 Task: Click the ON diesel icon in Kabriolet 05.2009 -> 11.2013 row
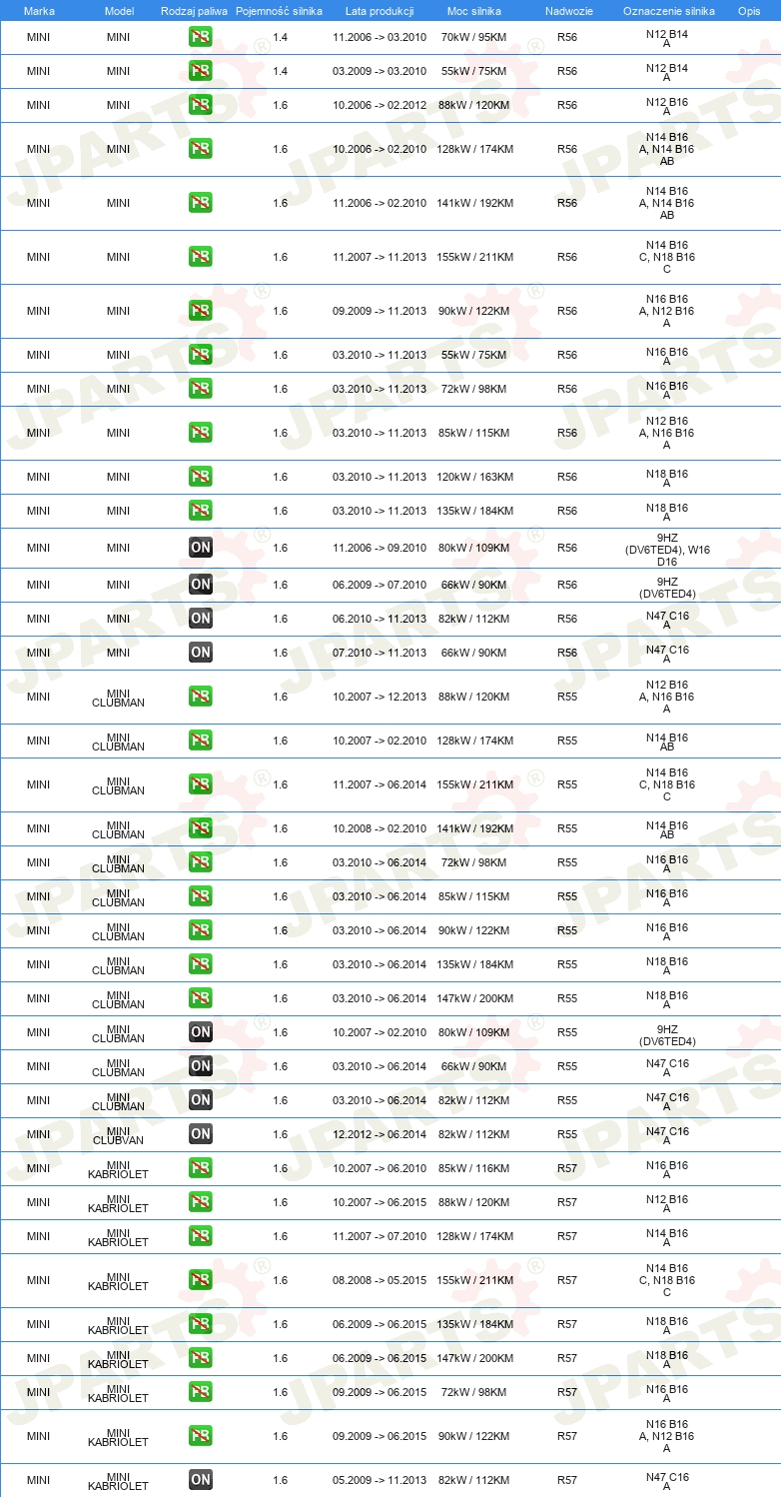pos(200,1480)
